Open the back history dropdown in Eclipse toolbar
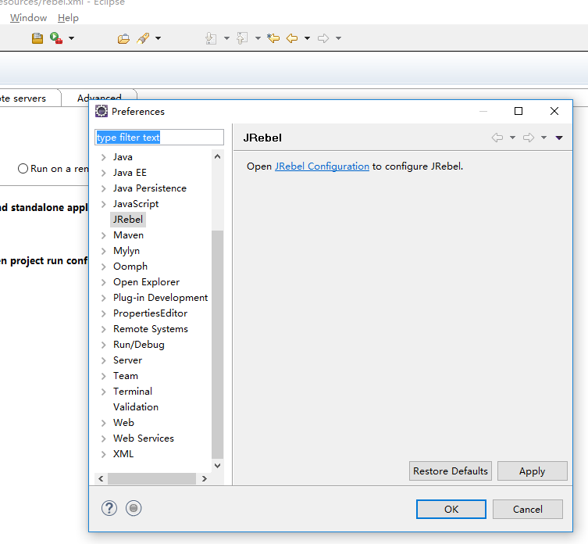 pyautogui.click(x=307, y=38)
